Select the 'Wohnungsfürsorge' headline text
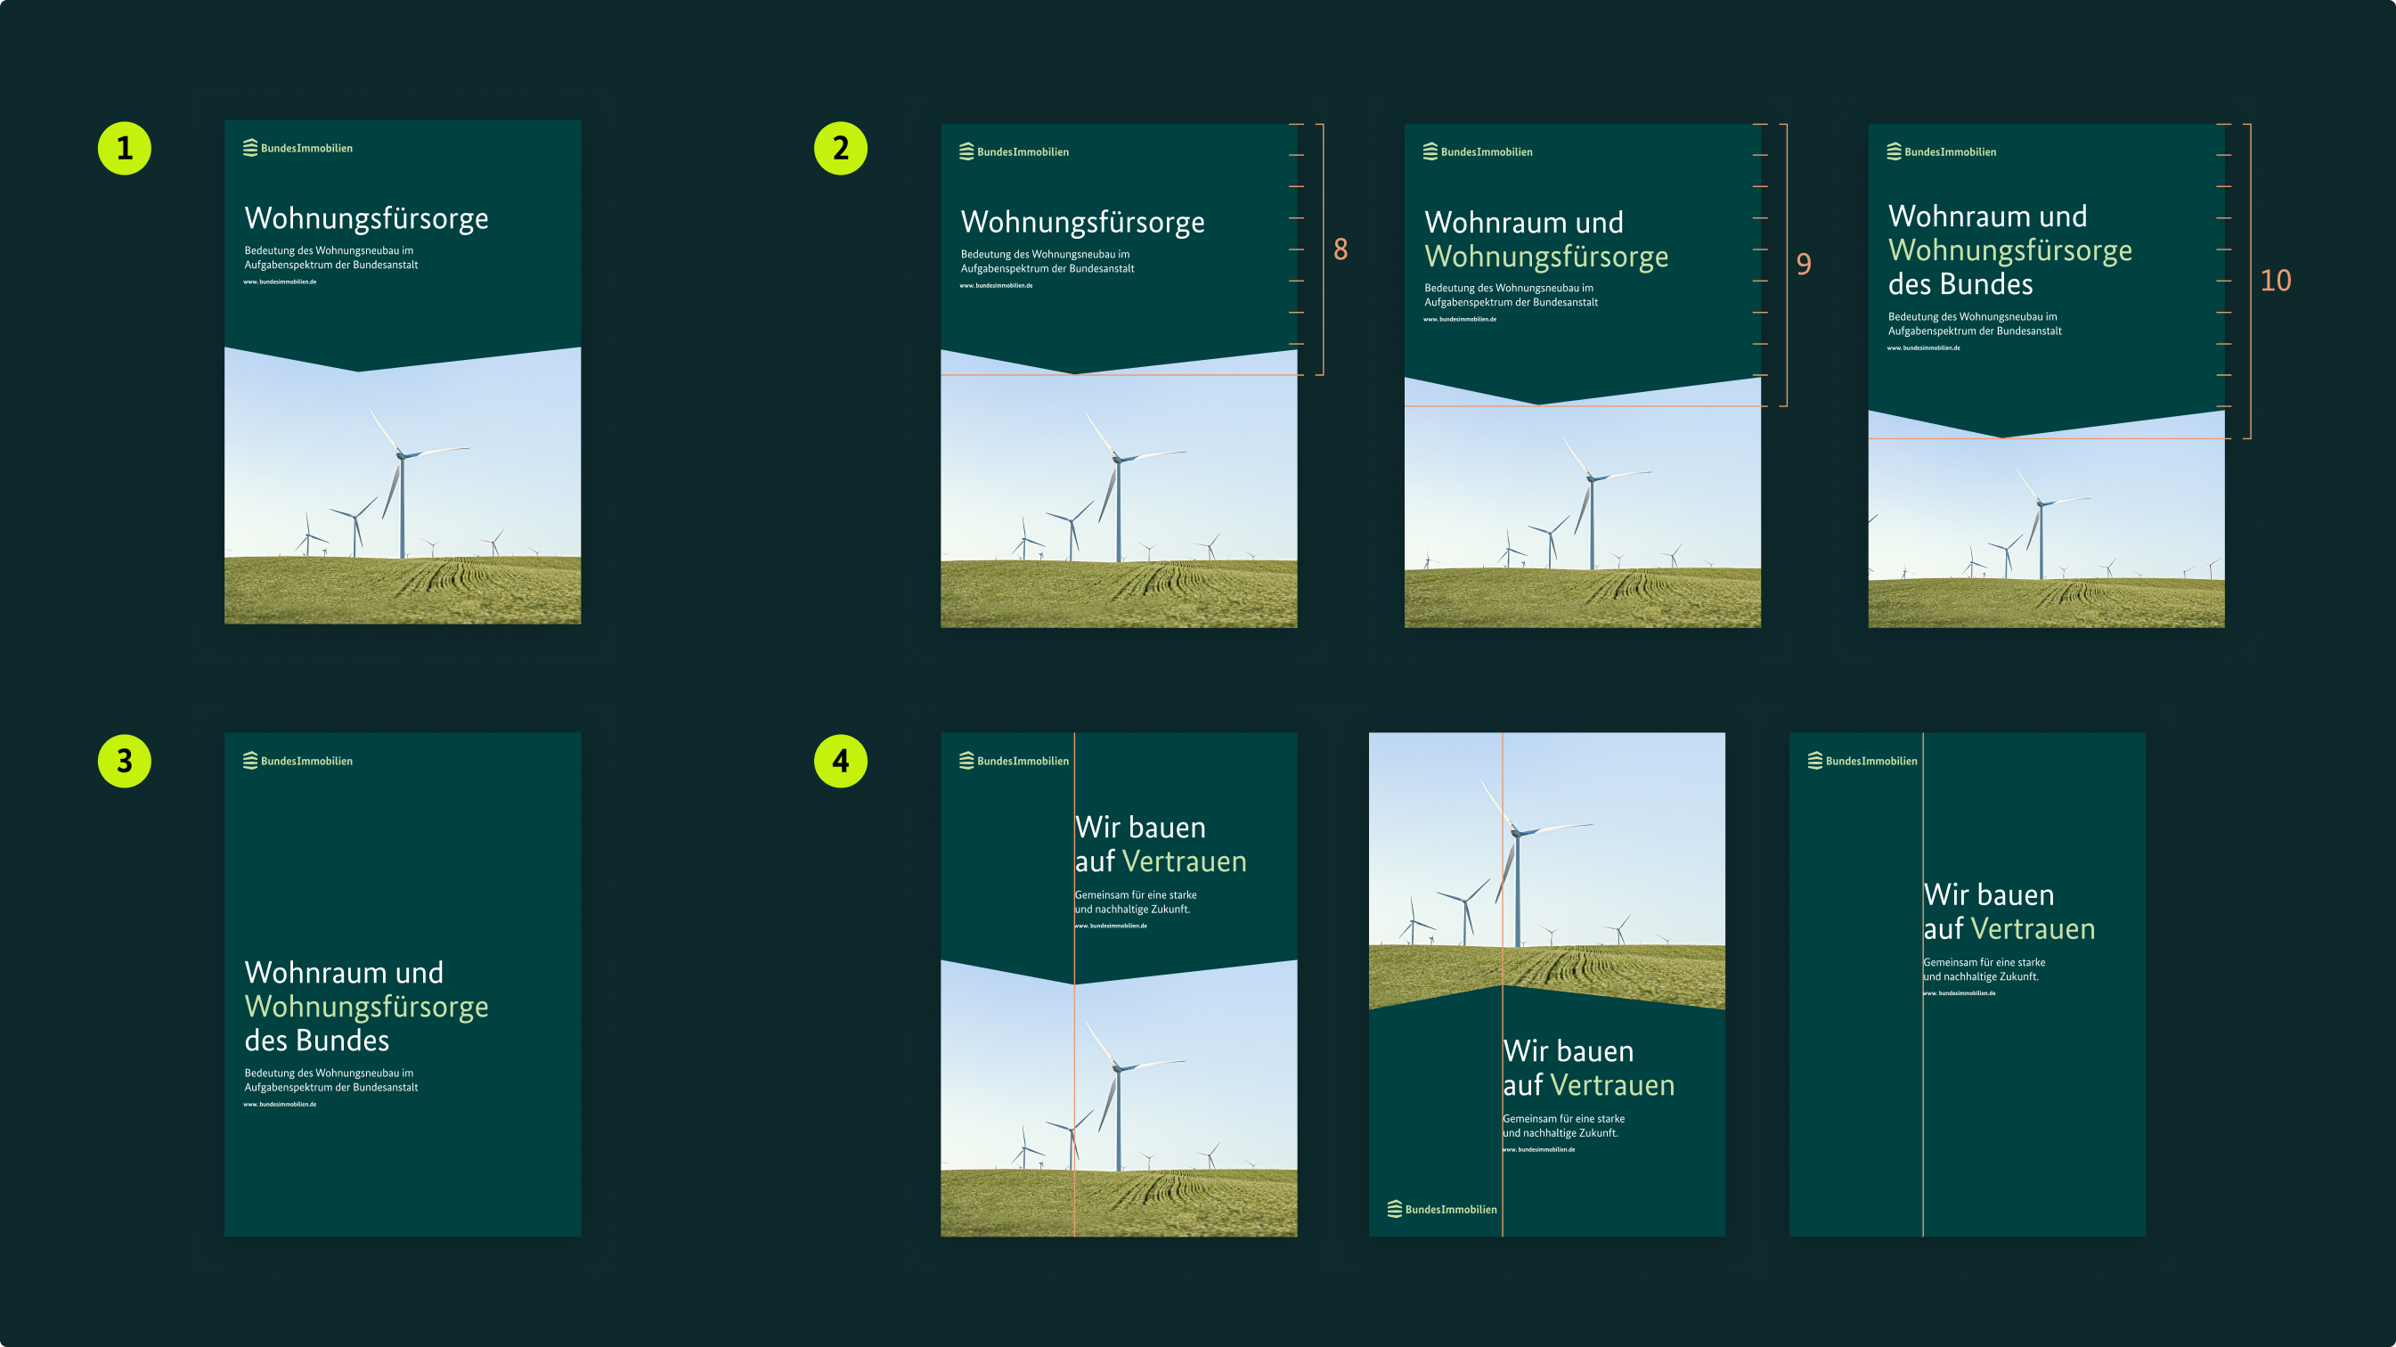Image resolution: width=2396 pixels, height=1347 pixels. [369, 219]
